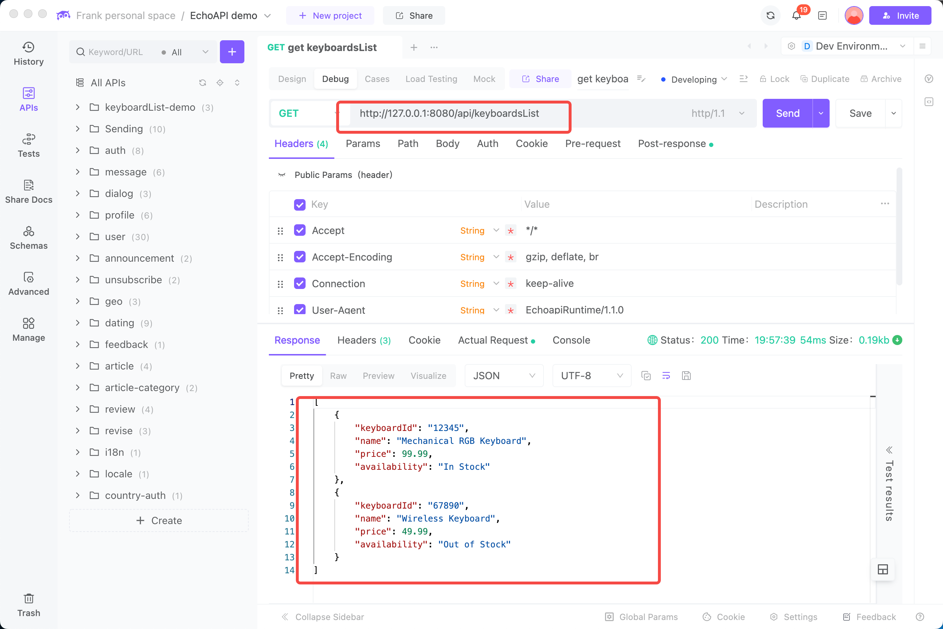Switch to the Params tab
Screen dimensions: 943x629
362,143
